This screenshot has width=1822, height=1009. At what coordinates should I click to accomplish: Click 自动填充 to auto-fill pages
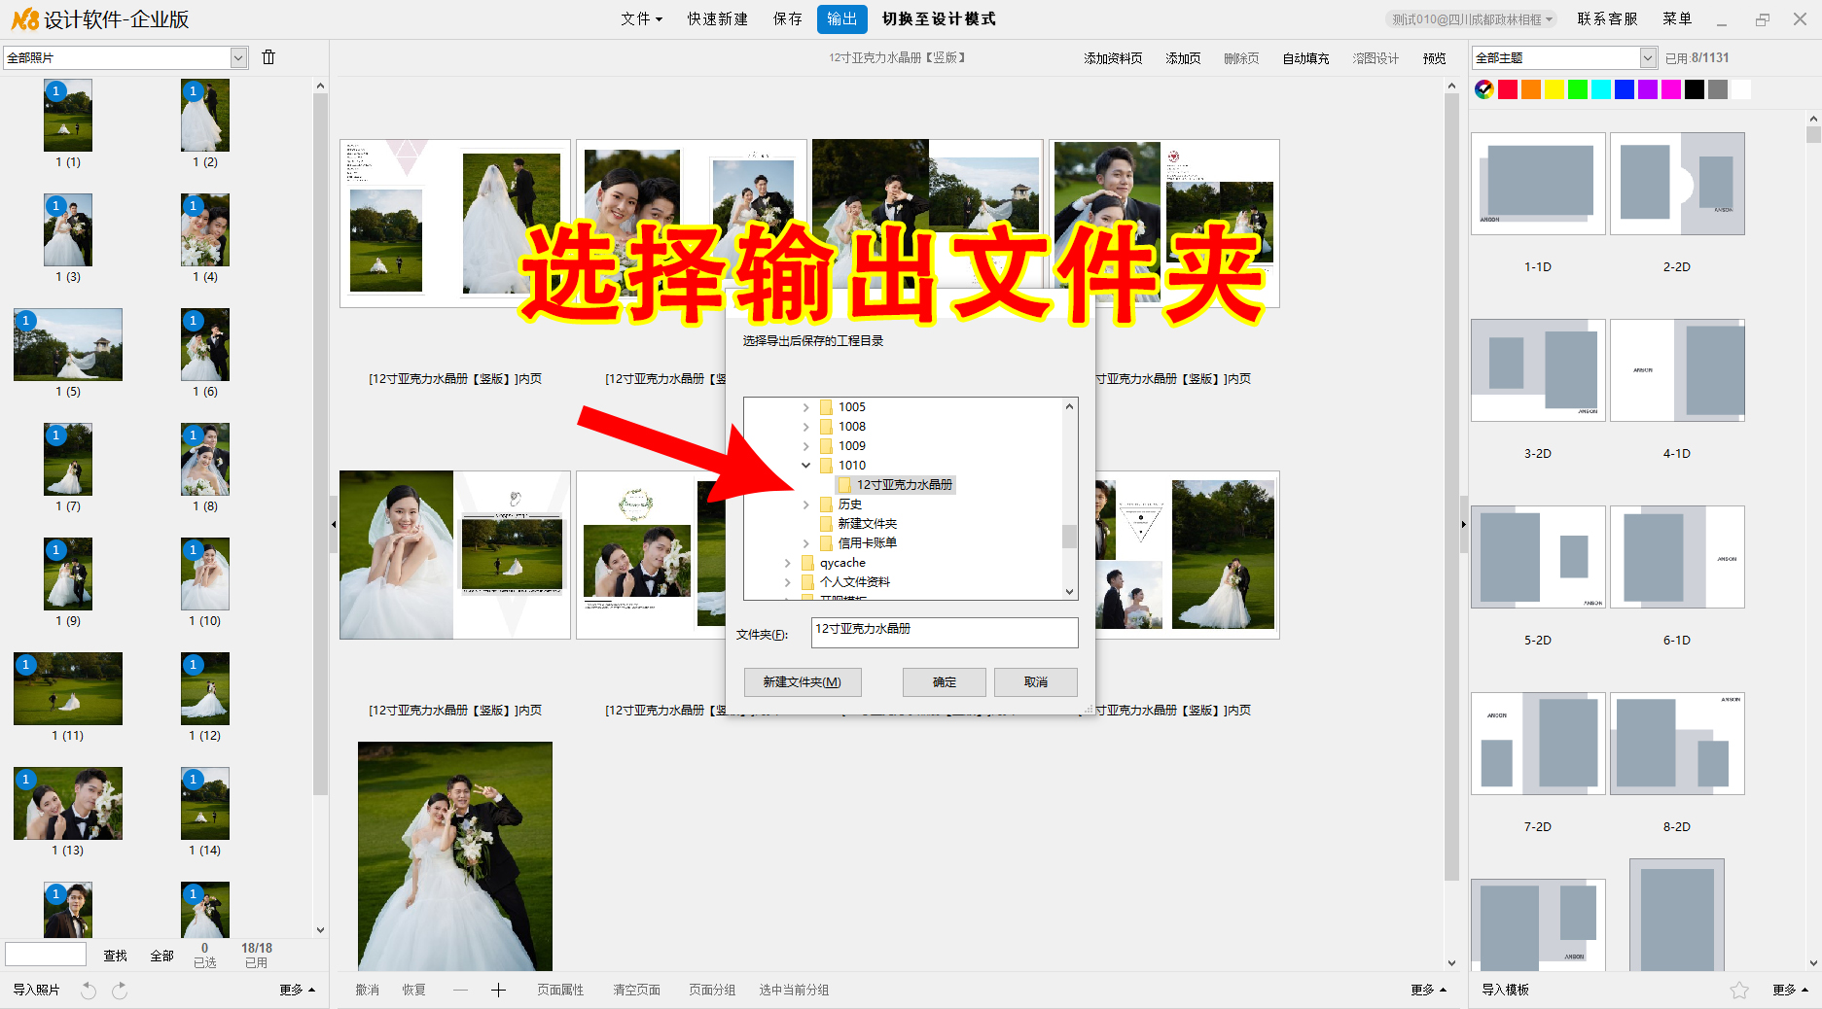(1305, 58)
